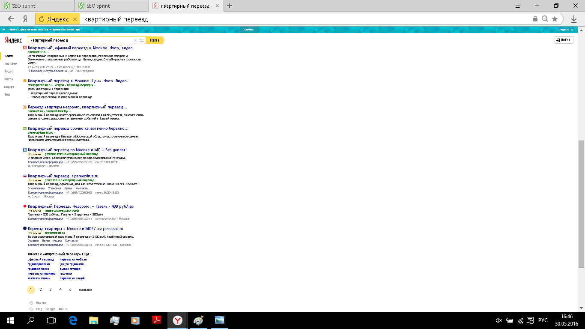Viewport: 585px width, 329px height.
Task: Expand dropdown arrow after 'Переезд квартиры' breadcrumb
Action: tap(95, 85)
